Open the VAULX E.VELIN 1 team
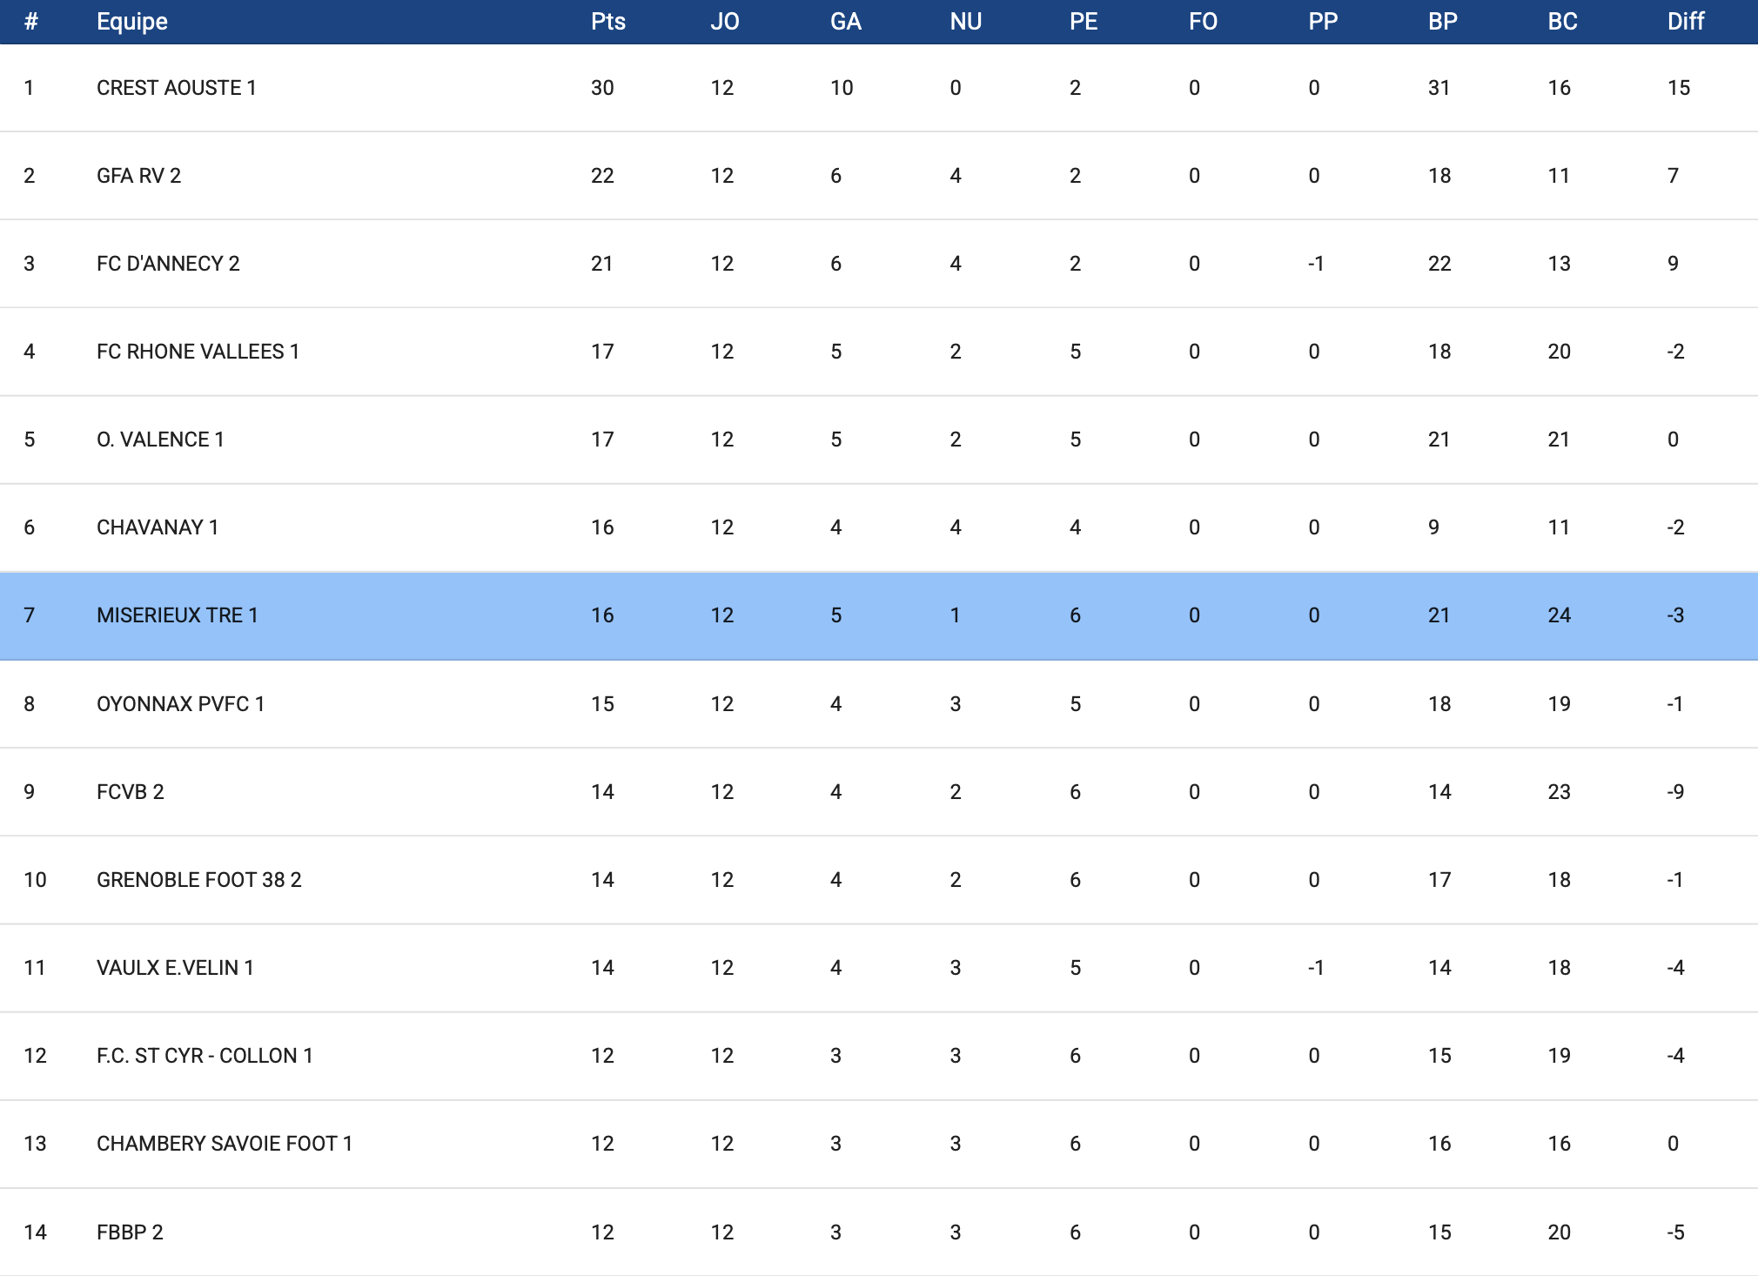This screenshot has height=1276, width=1758. 175,968
